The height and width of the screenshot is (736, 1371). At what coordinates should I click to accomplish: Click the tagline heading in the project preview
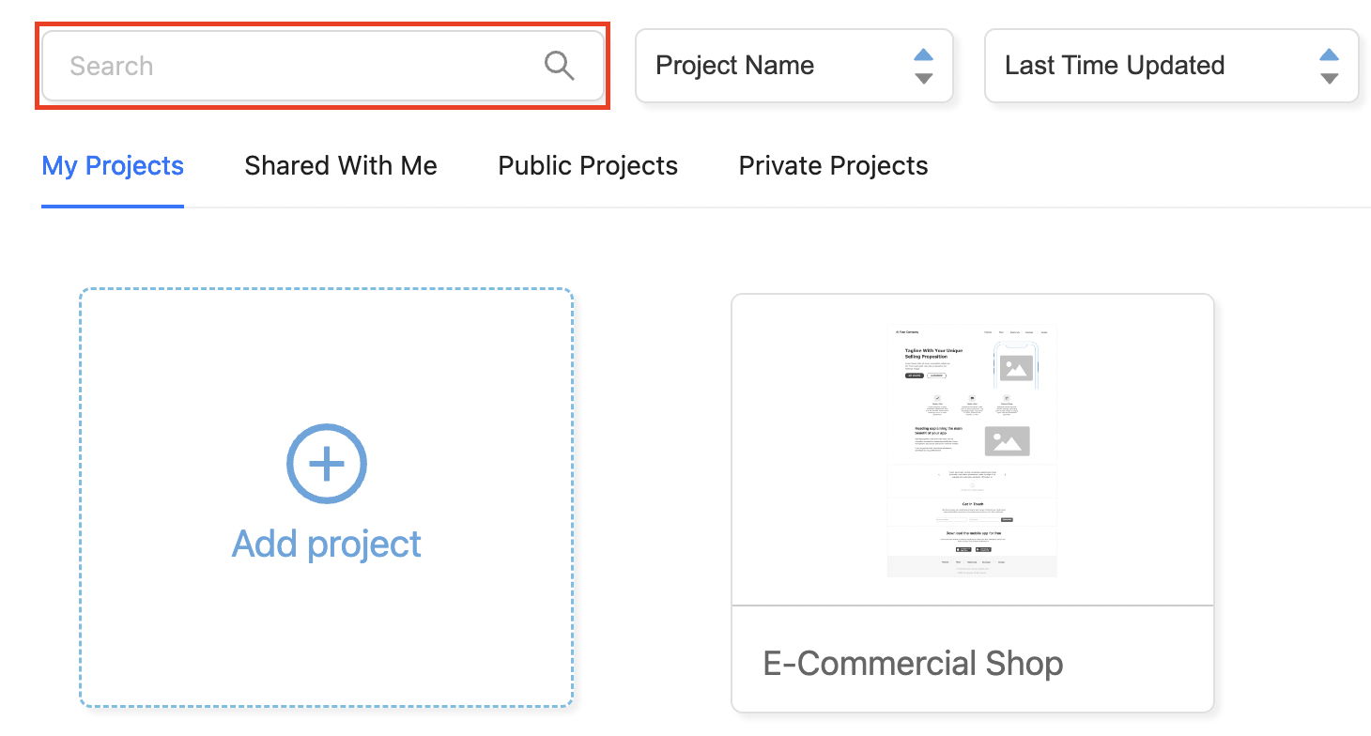click(933, 354)
